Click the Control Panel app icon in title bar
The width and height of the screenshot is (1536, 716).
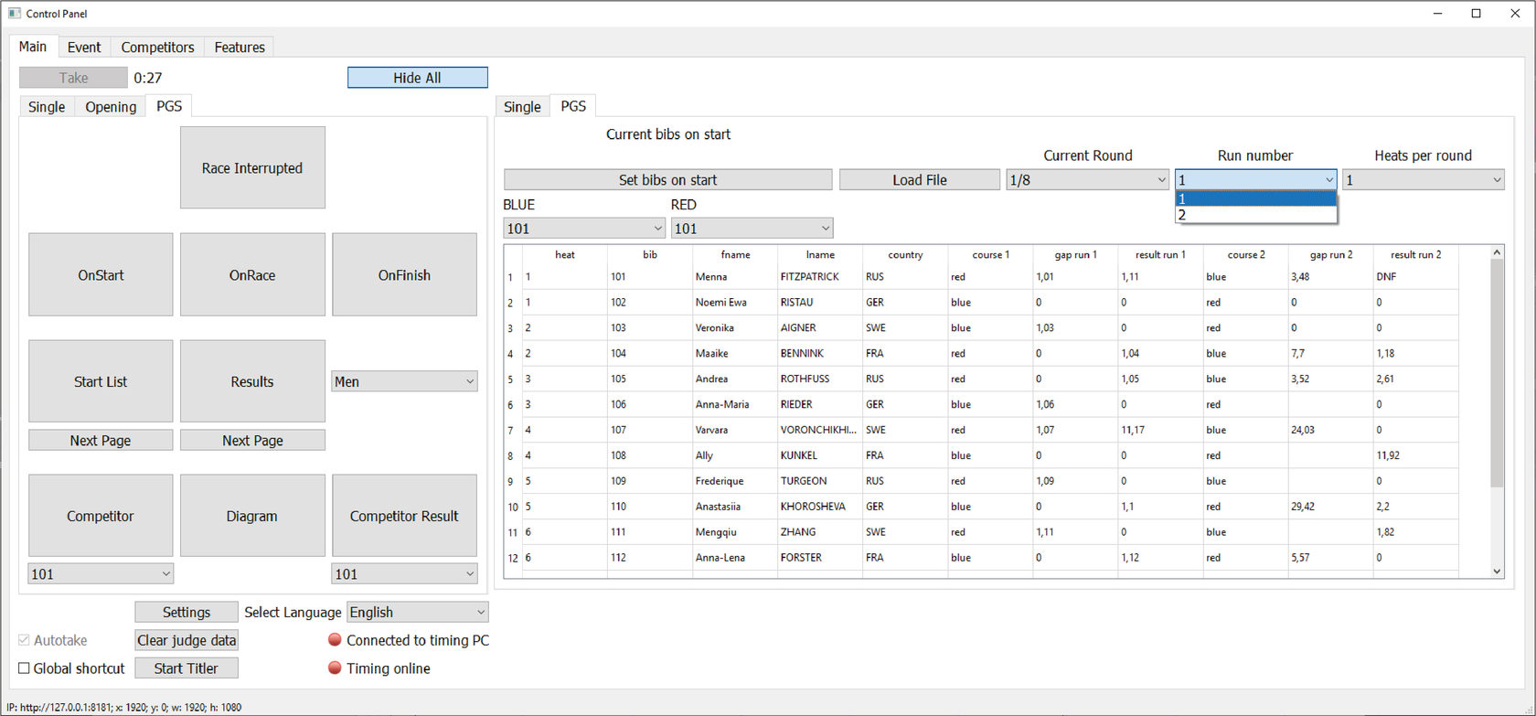point(14,14)
